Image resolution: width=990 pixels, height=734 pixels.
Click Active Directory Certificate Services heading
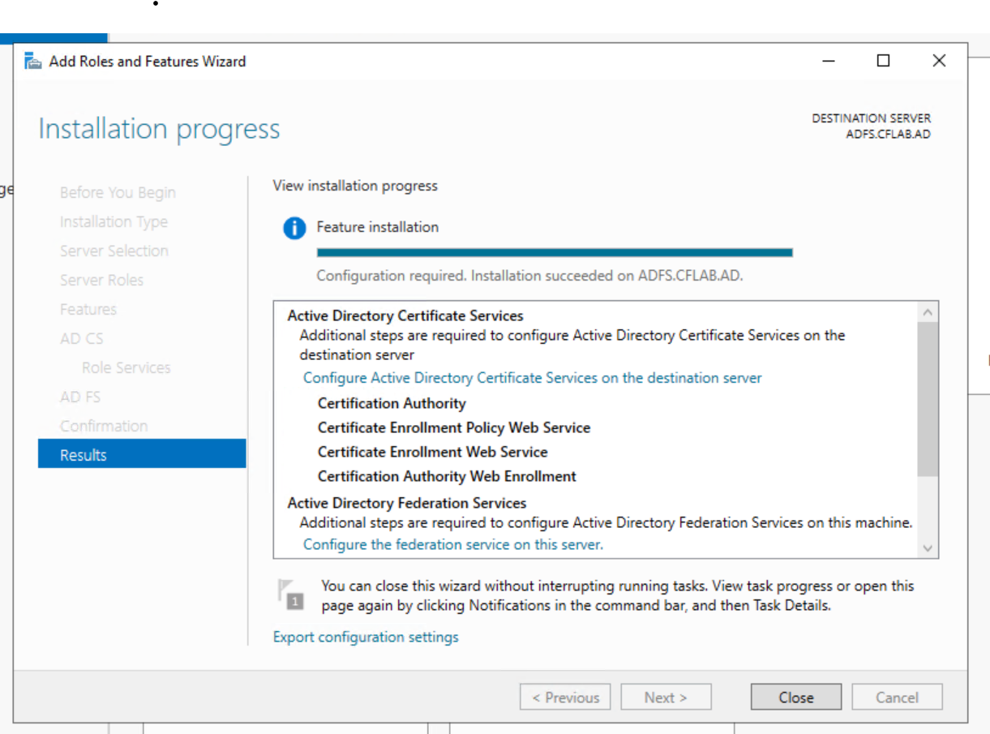click(x=405, y=315)
